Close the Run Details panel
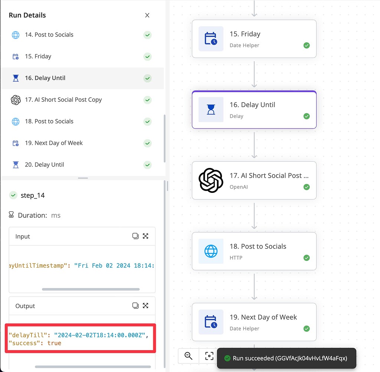 (147, 15)
